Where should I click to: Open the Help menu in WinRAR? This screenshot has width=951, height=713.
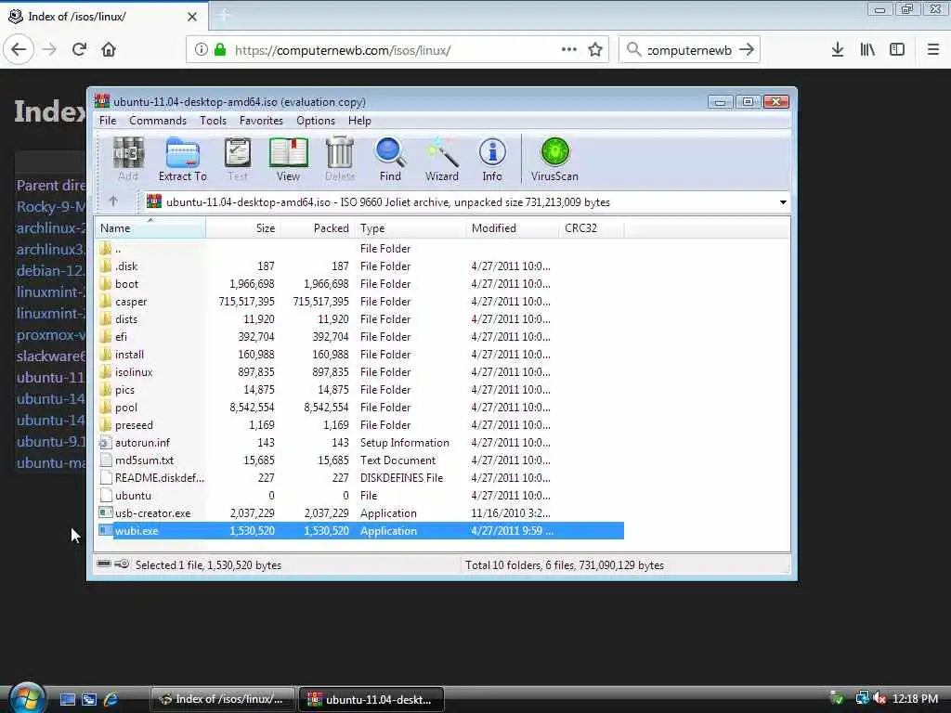tap(359, 121)
